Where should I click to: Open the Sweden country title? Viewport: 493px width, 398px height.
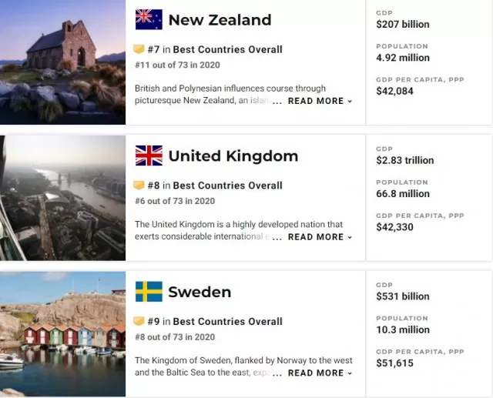pos(200,292)
